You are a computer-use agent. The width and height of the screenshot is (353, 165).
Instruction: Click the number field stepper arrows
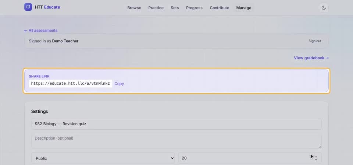coord(316,158)
